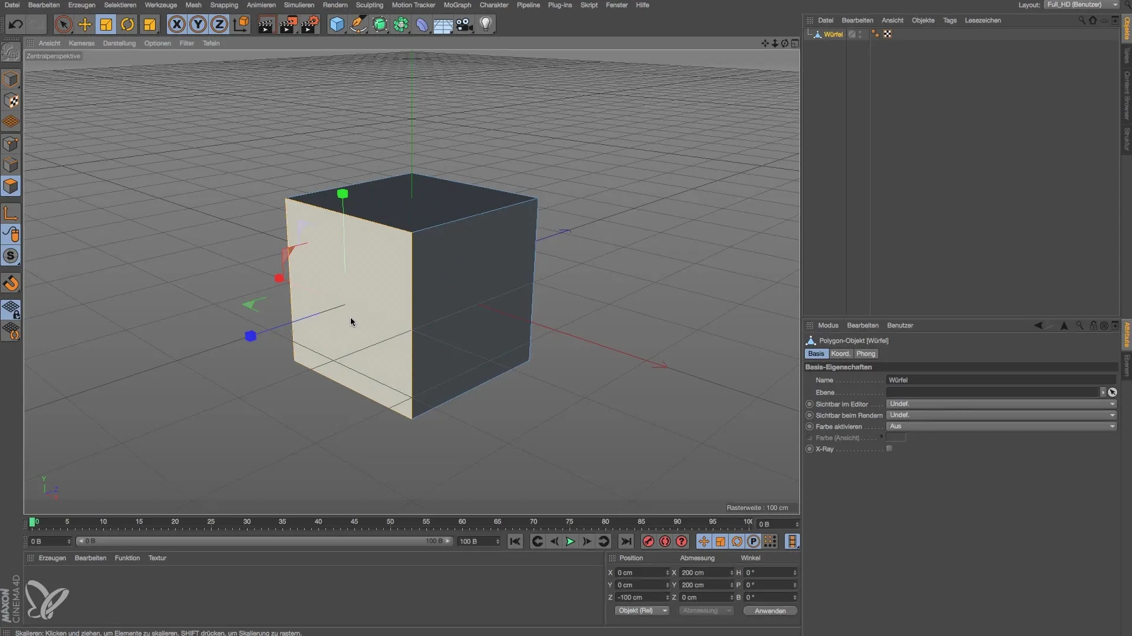The image size is (1132, 636).
Task: Open the spline pen tool
Action: tap(358, 24)
